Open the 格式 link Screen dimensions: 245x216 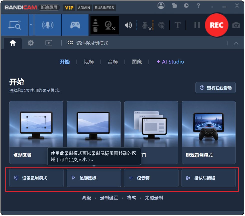[131, 198]
